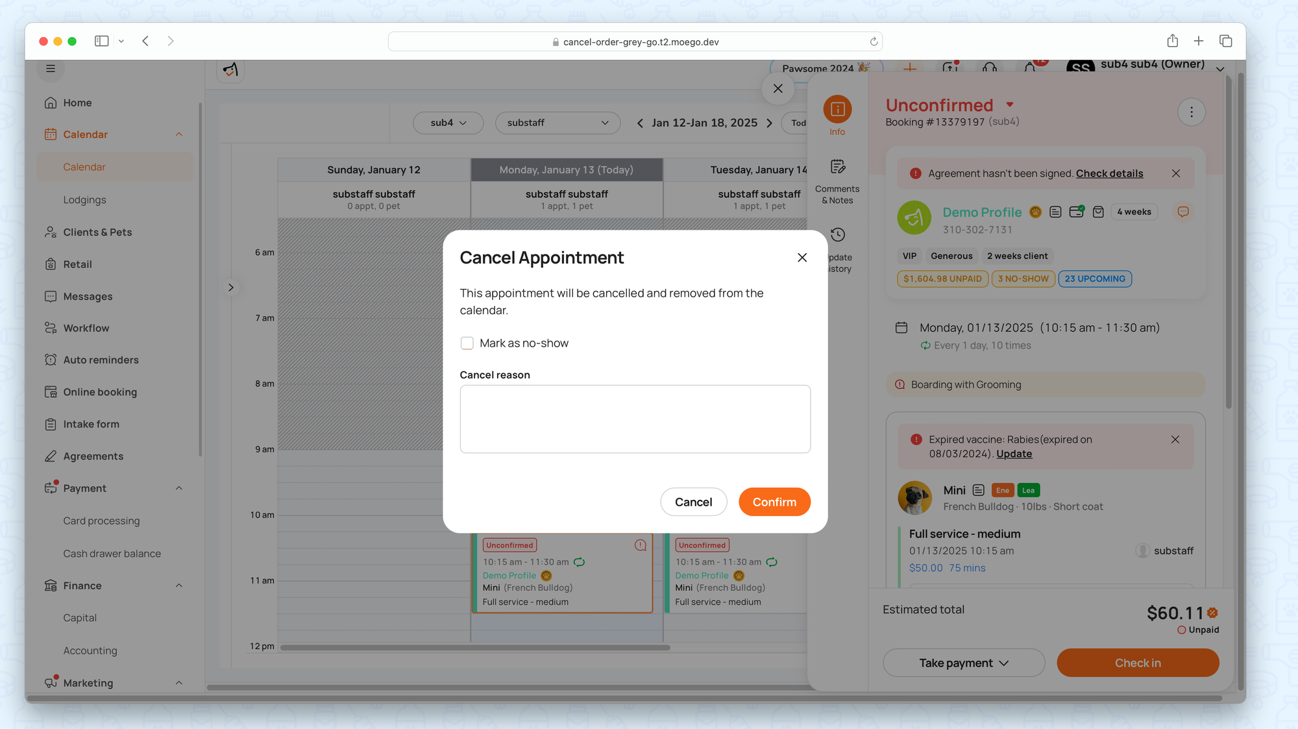Dismiss the expired vaccine warning

pyautogui.click(x=1175, y=439)
